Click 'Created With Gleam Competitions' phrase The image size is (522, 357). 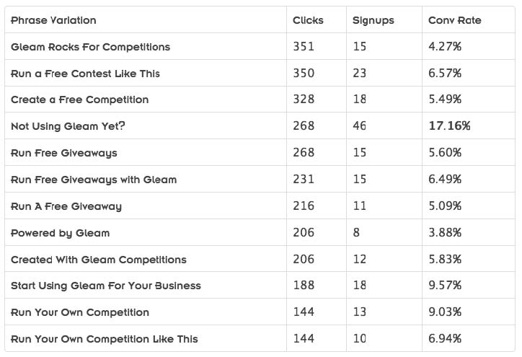(99, 260)
